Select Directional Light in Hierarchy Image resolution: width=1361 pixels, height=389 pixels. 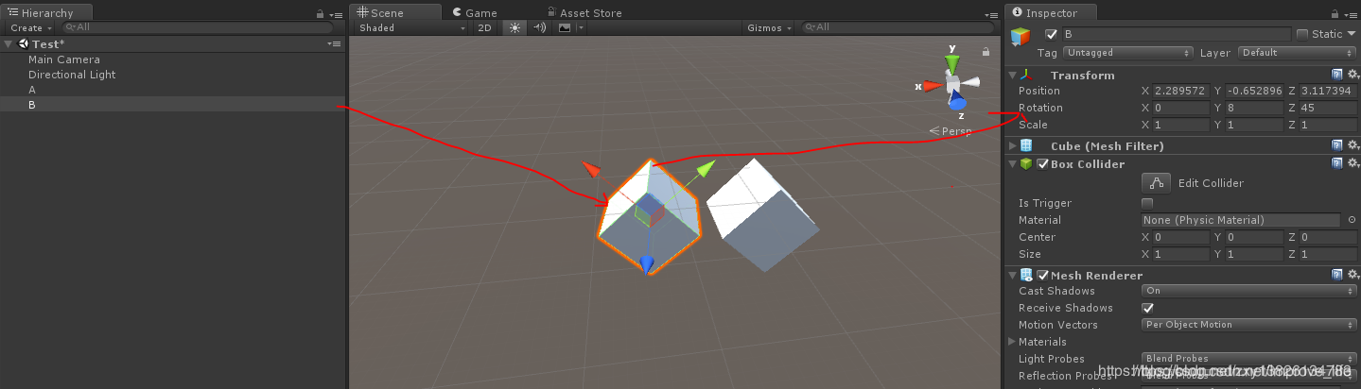pyautogui.click(x=71, y=75)
